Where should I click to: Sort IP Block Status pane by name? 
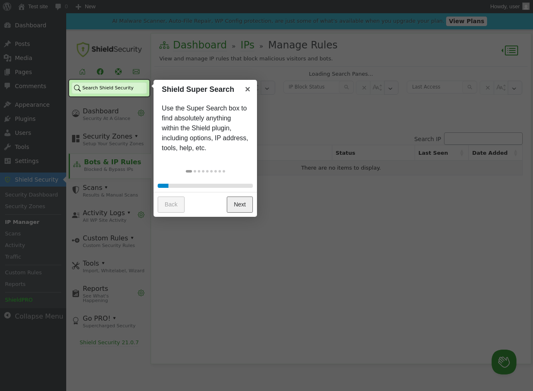click(x=377, y=88)
